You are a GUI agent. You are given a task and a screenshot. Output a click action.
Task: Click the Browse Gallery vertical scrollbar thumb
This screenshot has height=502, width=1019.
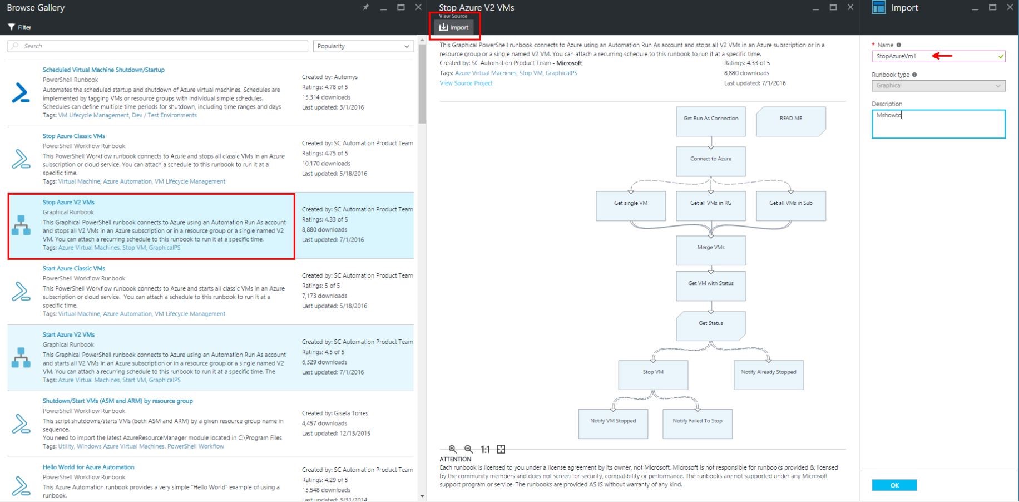point(422,83)
